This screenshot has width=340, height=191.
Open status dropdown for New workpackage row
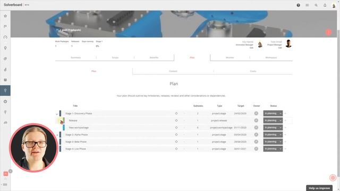pos(273,127)
